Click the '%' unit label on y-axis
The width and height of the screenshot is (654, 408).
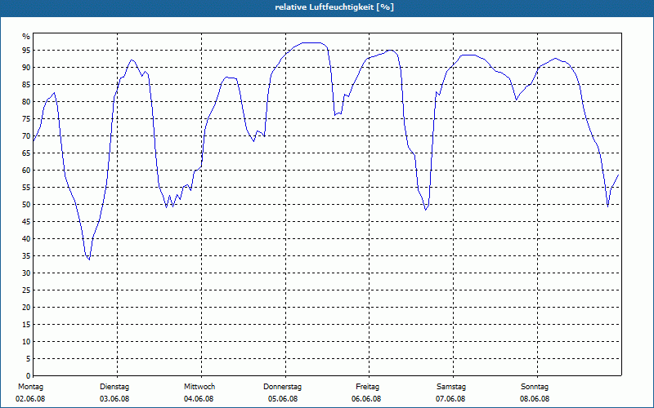pyautogui.click(x=26, y=37)
